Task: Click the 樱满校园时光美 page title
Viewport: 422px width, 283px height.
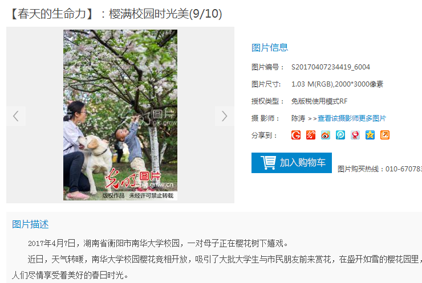Action: pyautogui.click(x=149, y=14)
